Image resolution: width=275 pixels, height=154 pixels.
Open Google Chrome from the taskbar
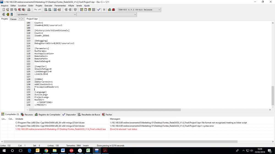(46, 150)
